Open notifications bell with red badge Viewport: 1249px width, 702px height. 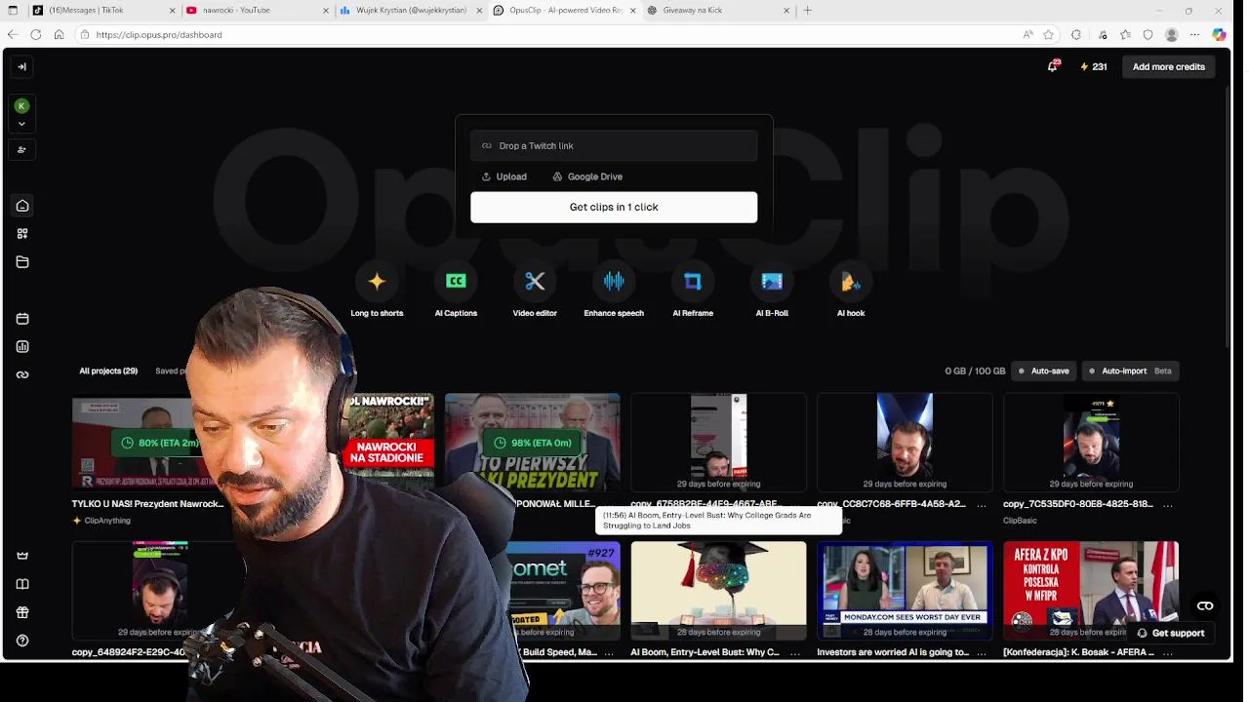click(x=1052, y=66)
